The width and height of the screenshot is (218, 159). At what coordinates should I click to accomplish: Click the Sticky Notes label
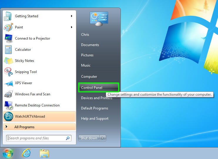pyautogui.click(x=25, y=61)
